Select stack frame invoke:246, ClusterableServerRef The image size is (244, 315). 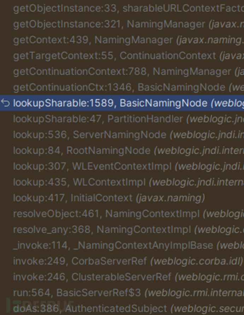pyautogui.click(x=122, y=277)
